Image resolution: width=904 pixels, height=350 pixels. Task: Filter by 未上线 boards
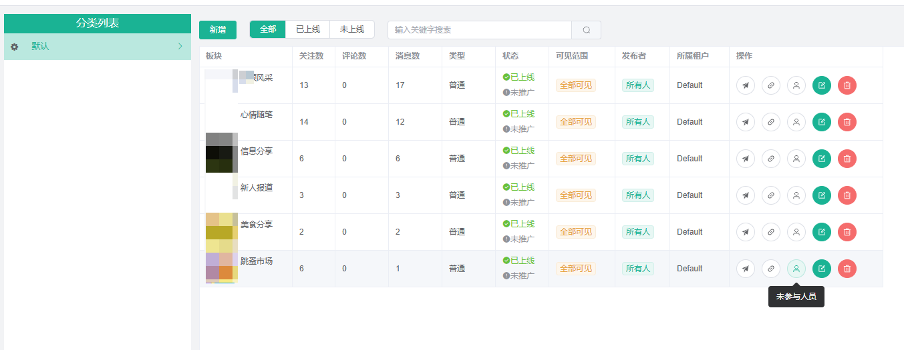point(352,29)
